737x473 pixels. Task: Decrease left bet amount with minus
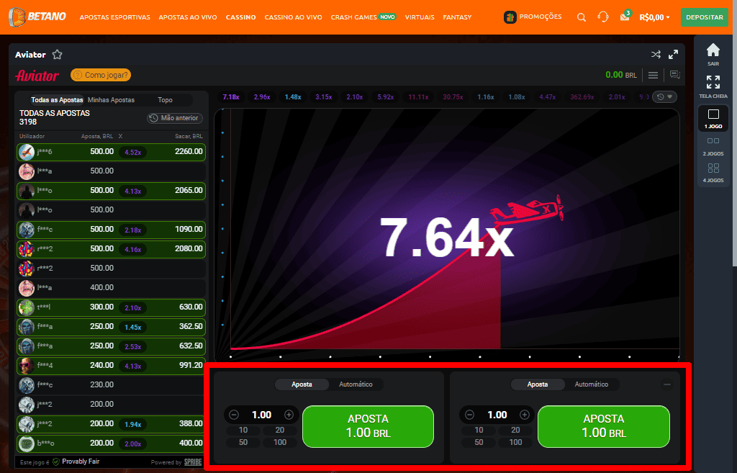pyautogui.click(x=234, y=415)
